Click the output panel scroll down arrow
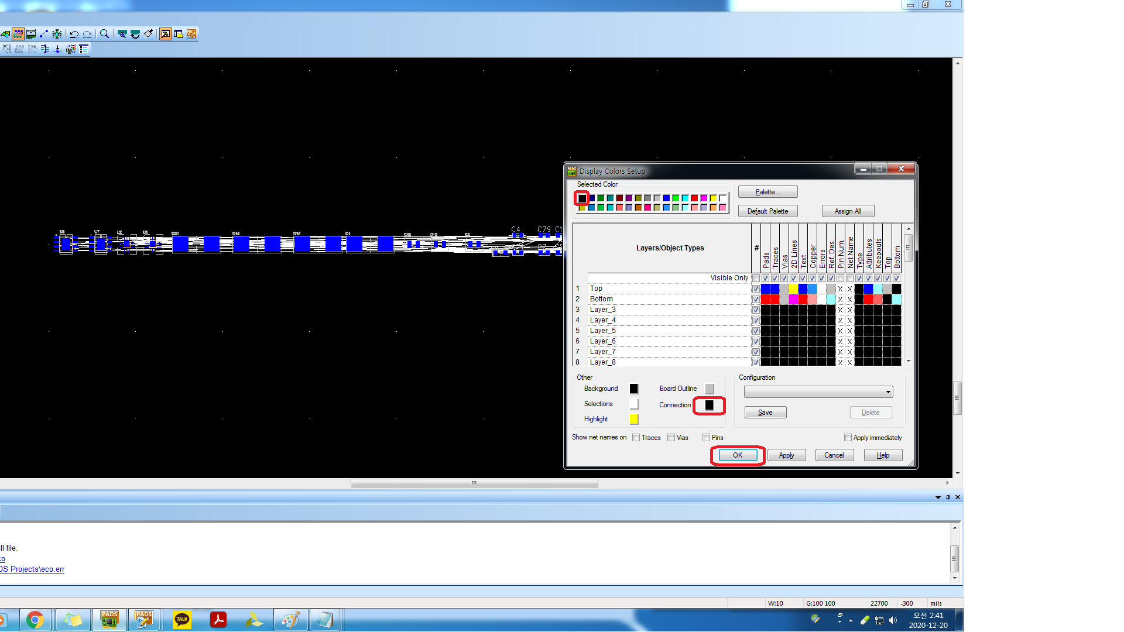1124x632 pixels. click(x=955, y=578)
